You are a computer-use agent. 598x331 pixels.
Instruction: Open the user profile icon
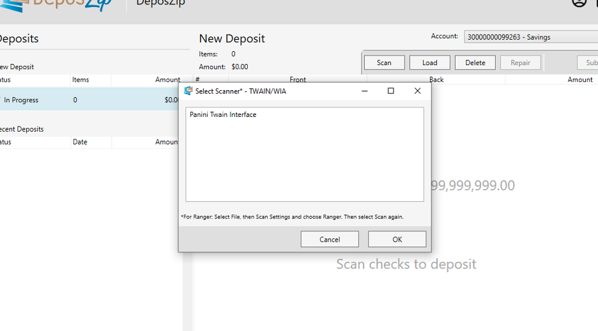579,3
